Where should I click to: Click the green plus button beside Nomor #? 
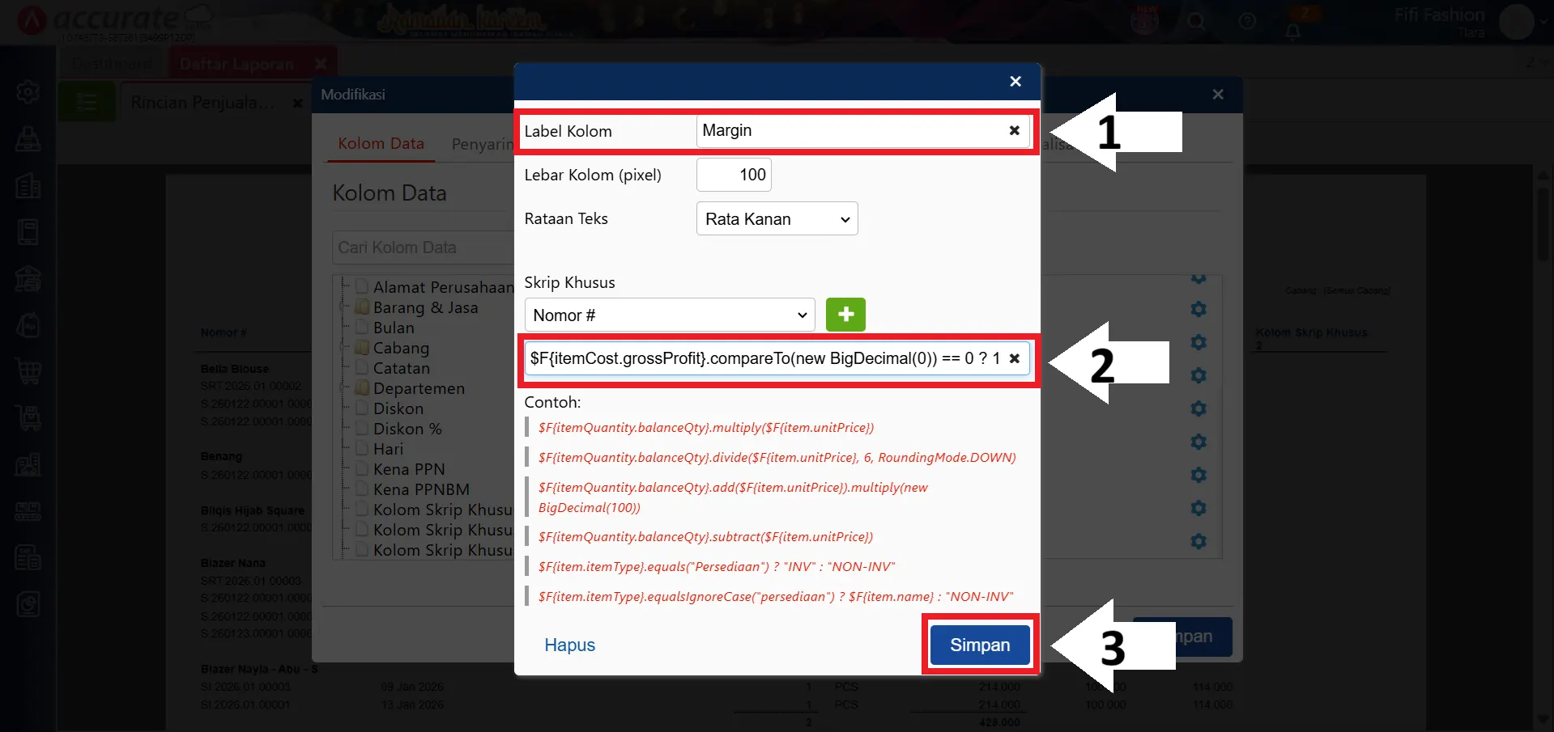845,315
